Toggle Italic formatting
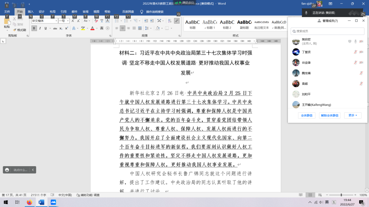 [x=40, y=28]
